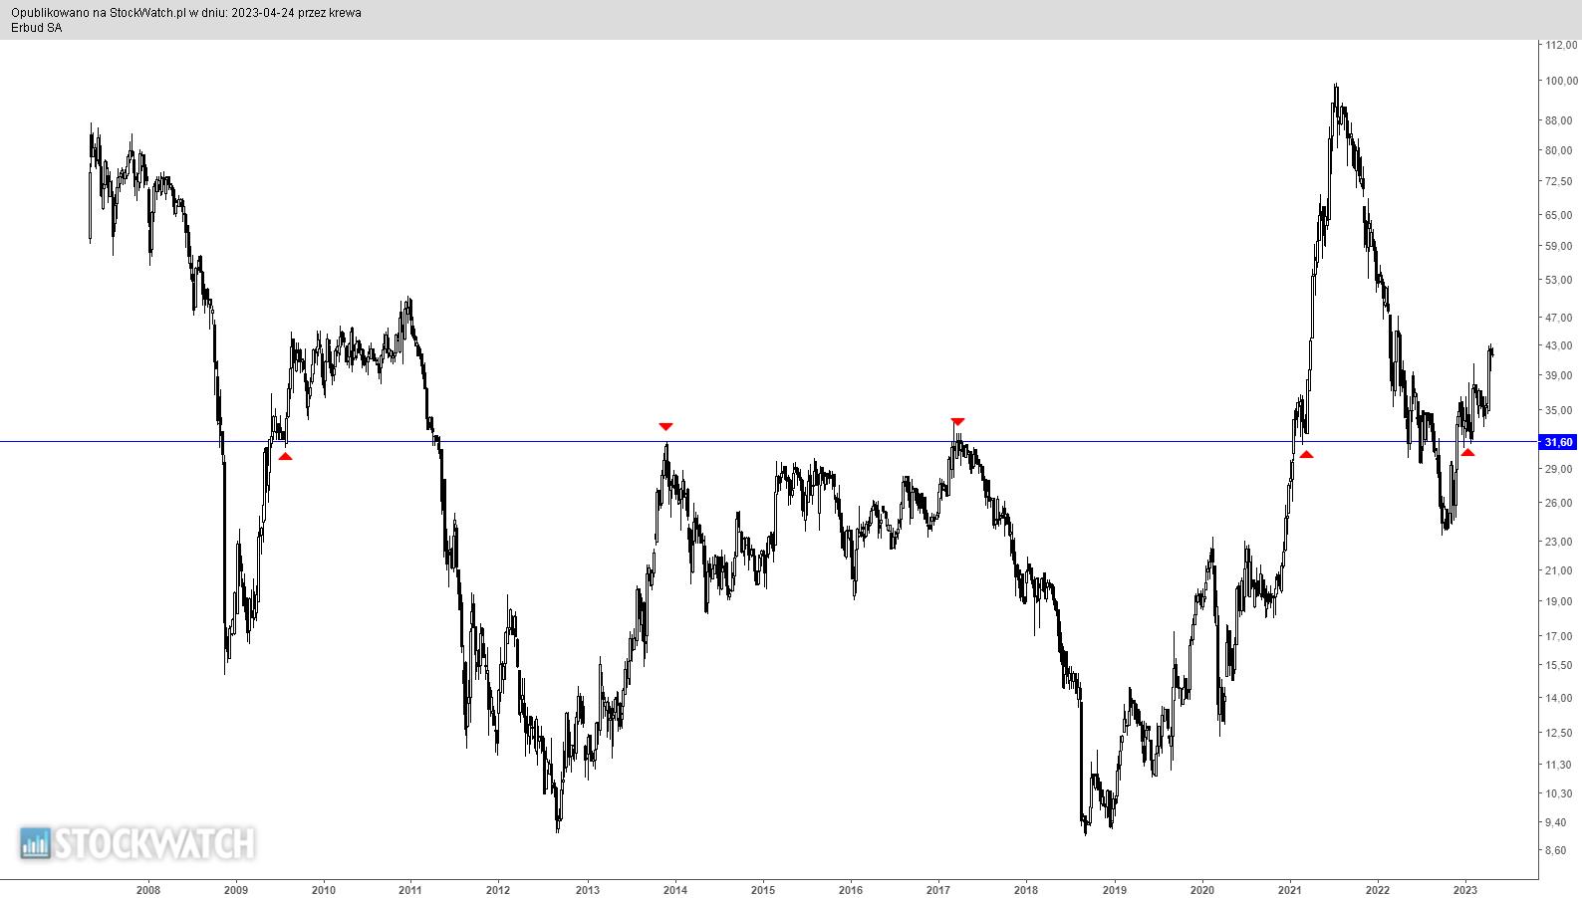Image resolution: width=1582 pixels, height=898 pixels.
Task: Click the 'Opublikowano na StockWatch.pl' header line
Action: pos(186,13)
